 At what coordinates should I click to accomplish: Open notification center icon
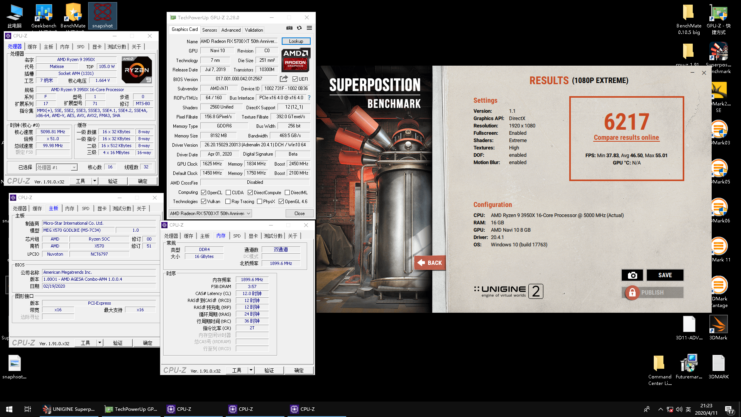click(729, 409)
